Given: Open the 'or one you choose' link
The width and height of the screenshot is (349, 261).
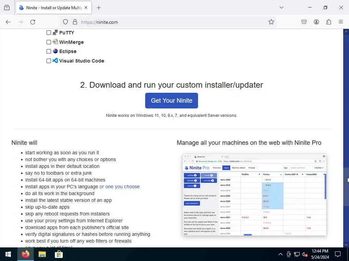Looking at the screenshot, I should [120, 187].
